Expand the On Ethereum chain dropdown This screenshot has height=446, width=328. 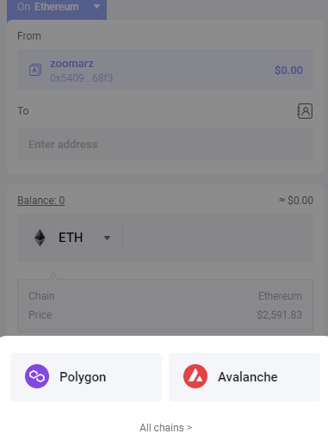coord(57,9)
